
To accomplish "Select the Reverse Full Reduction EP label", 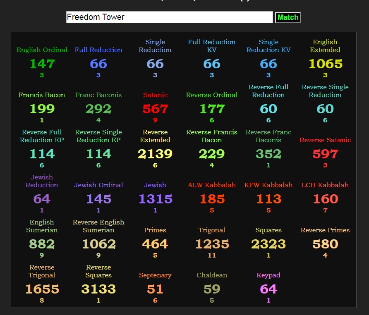I will coord(42,136).
